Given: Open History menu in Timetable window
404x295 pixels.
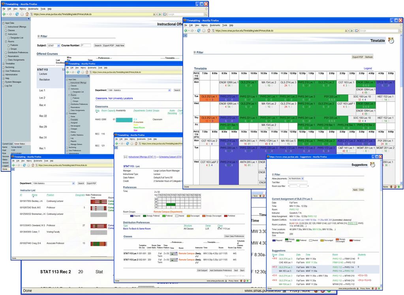Looking at the screenshot, I should click(x=204, y=25).
